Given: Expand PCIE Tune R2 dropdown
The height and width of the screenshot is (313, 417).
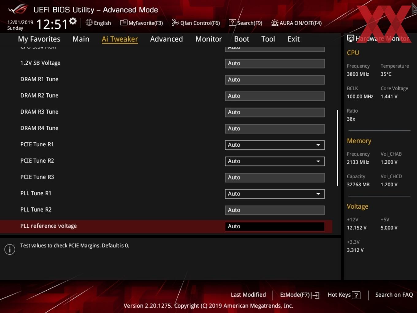Looking at the screenshot, I should pos(275,161).
